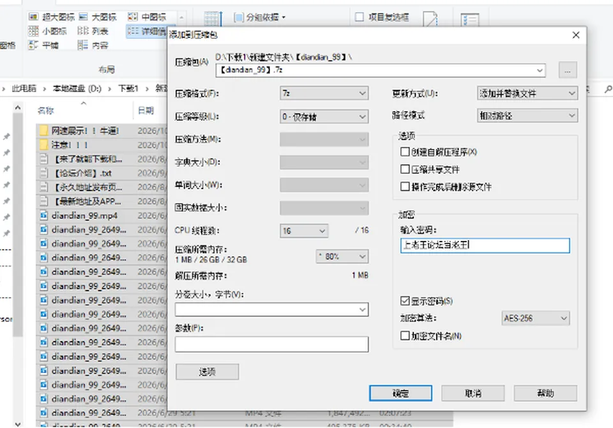Sort files by the 名称 column header

click(46, 111)
